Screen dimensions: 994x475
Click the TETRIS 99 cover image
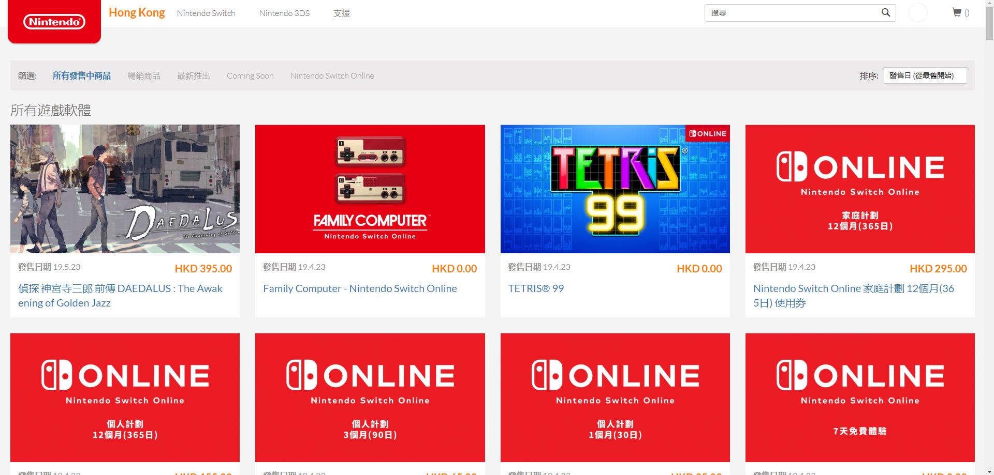pos(615,189)
